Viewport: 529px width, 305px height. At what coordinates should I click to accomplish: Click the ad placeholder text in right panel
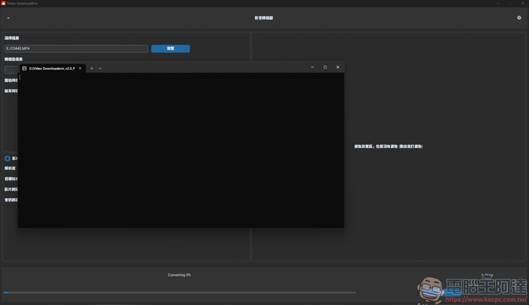388,147
